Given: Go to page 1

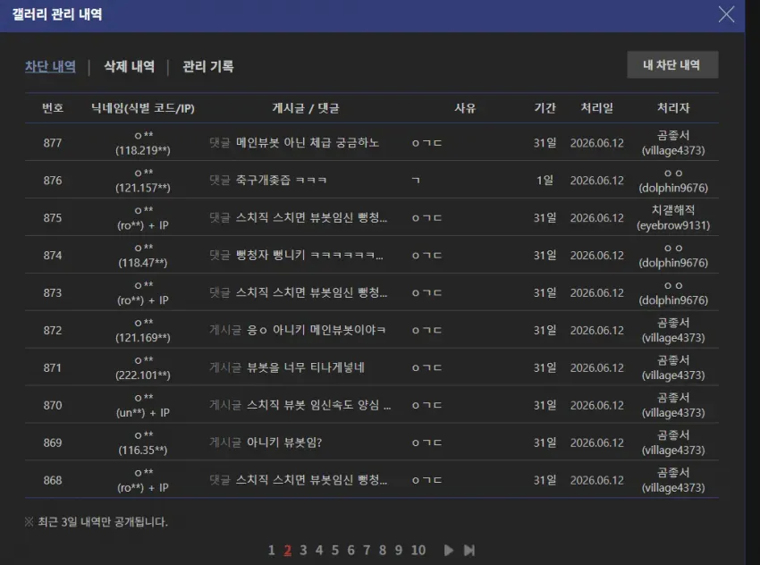Looking at the screenshot, I should pos(272,550).
